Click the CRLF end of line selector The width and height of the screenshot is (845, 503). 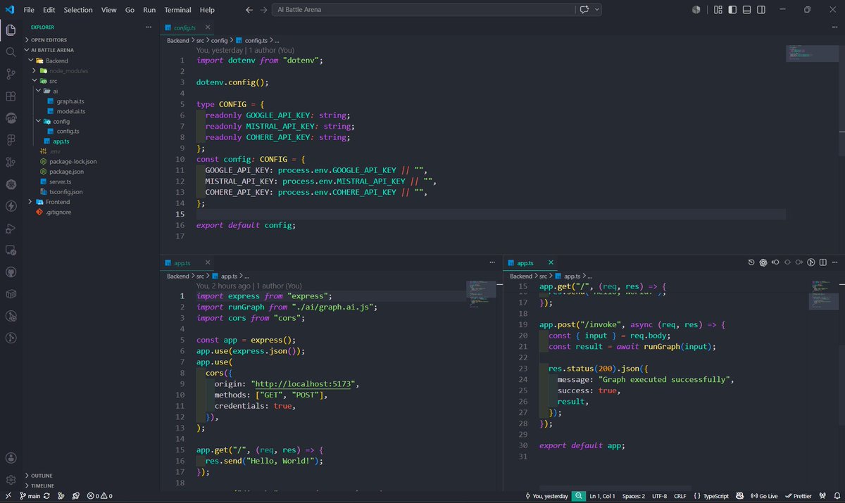click(680, 496)
